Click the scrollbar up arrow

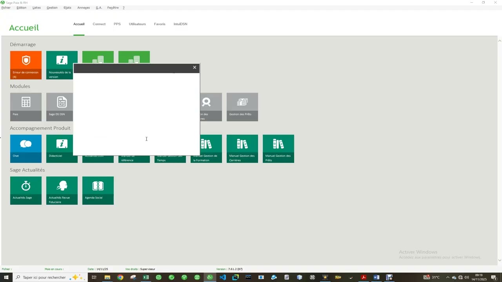pos(500,41)
